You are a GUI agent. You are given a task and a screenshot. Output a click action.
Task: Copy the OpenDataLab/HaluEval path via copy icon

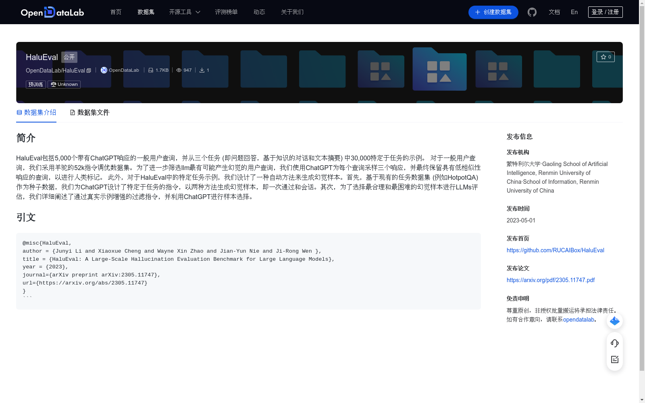(89, 71)
